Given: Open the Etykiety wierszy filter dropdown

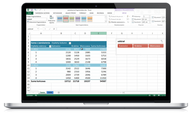Looking at the screenshot, I should (x=50, y=46).
